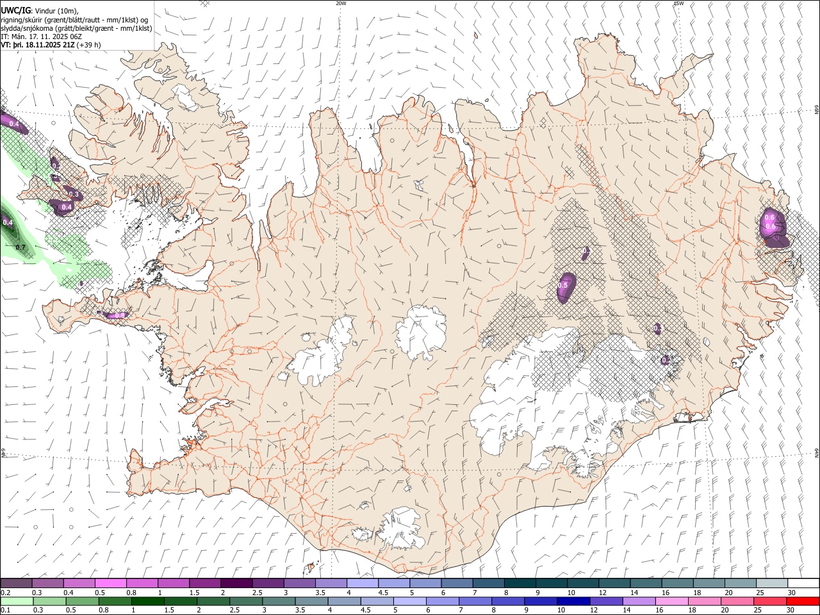This screenshot has height=615, width=820.
Task: Click the 'IT: Mán. 17. 11. 2025 06Z' line
Action: [42, 37]
